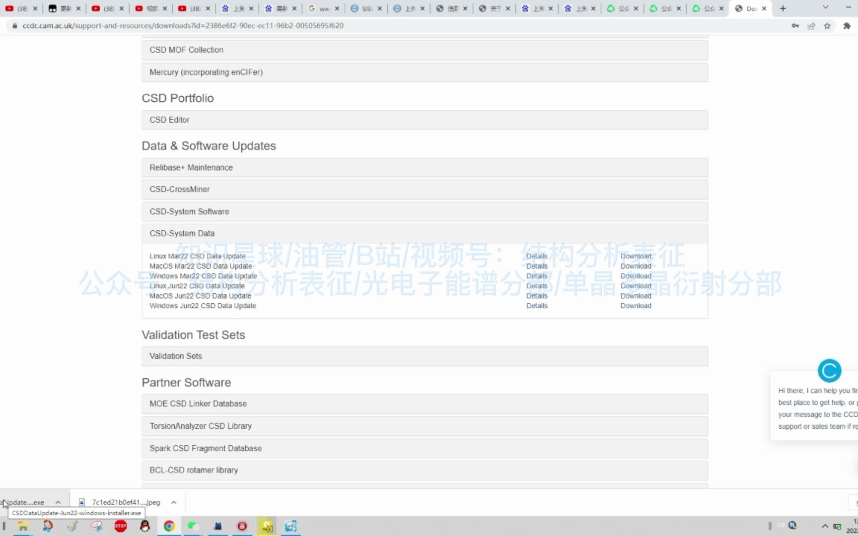Open the blue anime character taskbar app
The width and height of the screenshot is (858, 536).
point(290,526)
